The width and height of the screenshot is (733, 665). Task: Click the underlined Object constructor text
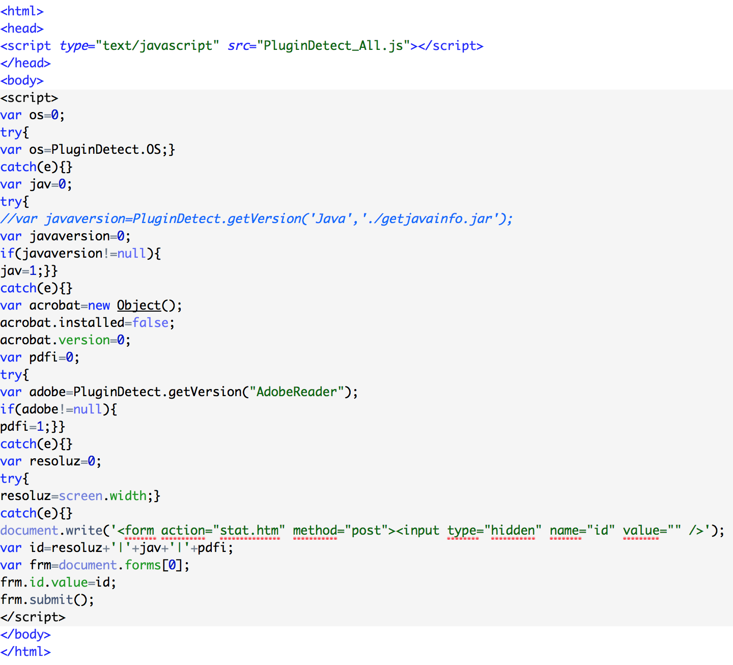138,305
